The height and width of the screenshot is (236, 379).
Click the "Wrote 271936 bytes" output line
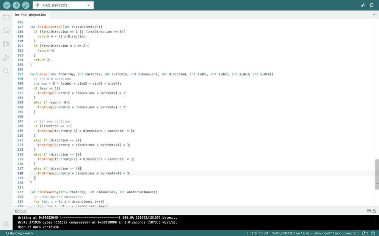pos(97,222)
